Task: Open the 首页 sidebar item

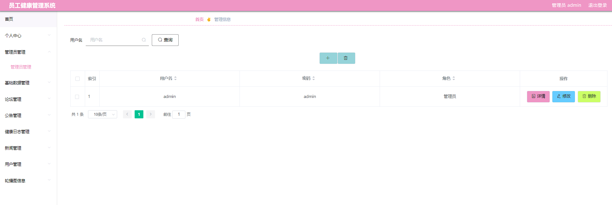Action: [28, 19]
